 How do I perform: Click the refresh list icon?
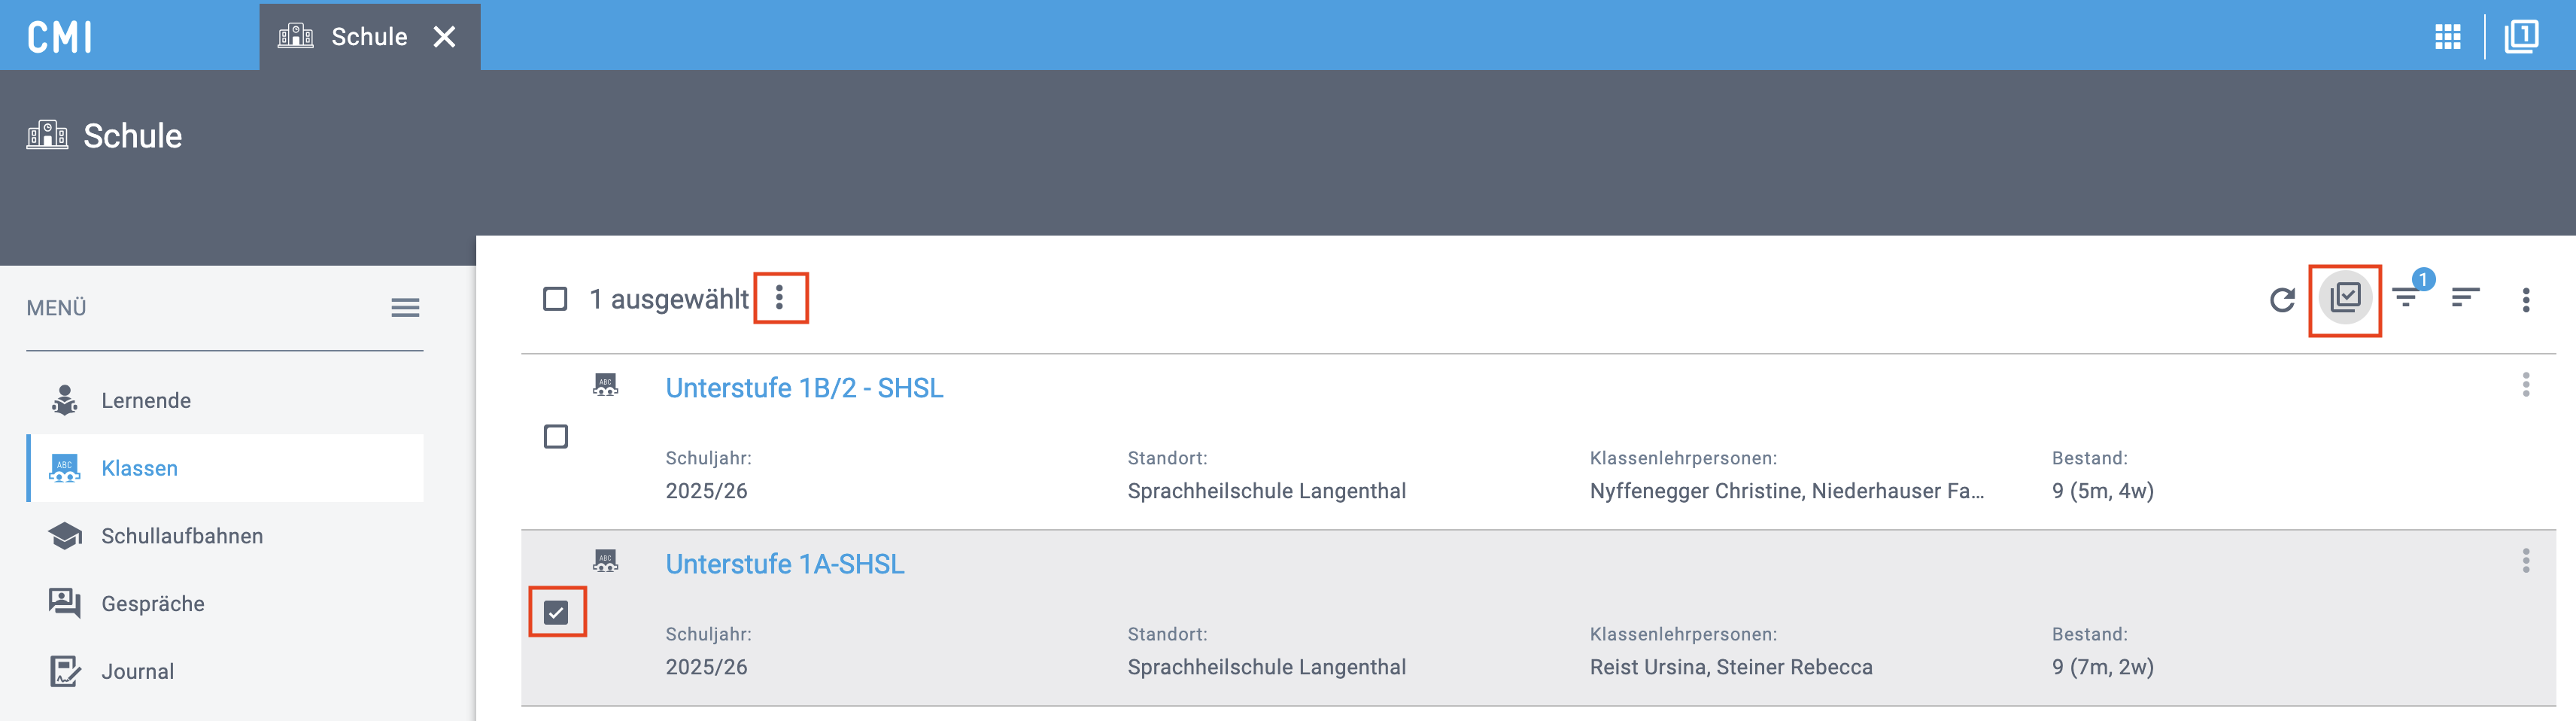[x=2281, y=299]
